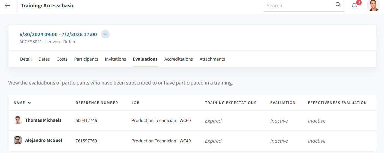Click Thomas Michaels' Evaluation Inactive status

[x=279, y=121]
